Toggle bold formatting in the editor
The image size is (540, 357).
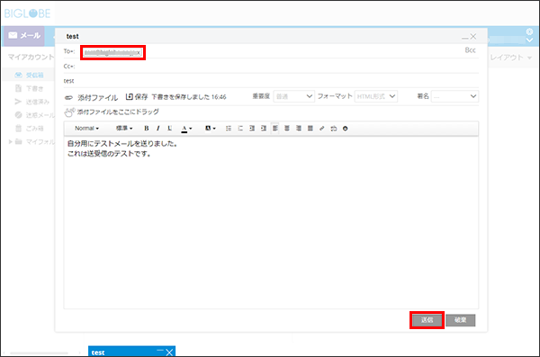coord(147,129)
